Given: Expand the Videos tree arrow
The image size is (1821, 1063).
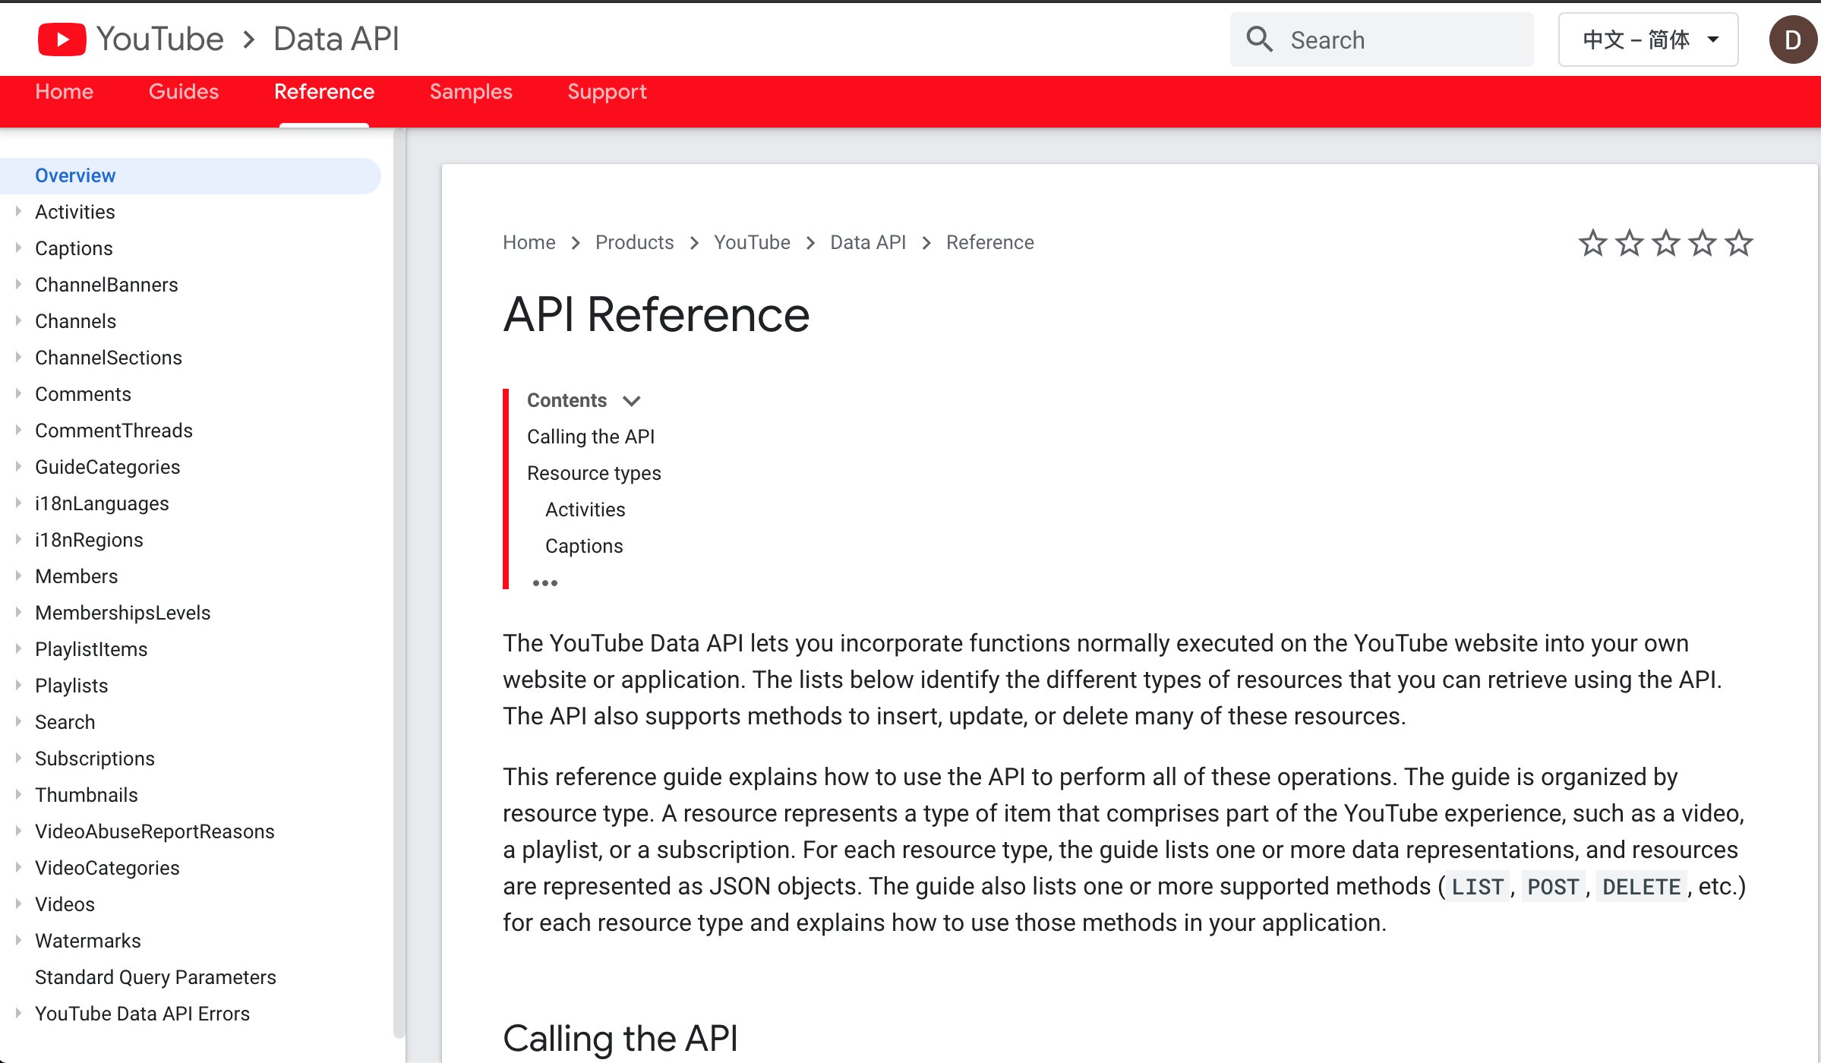Looking at the screenshot, I should tap(18, 904).
